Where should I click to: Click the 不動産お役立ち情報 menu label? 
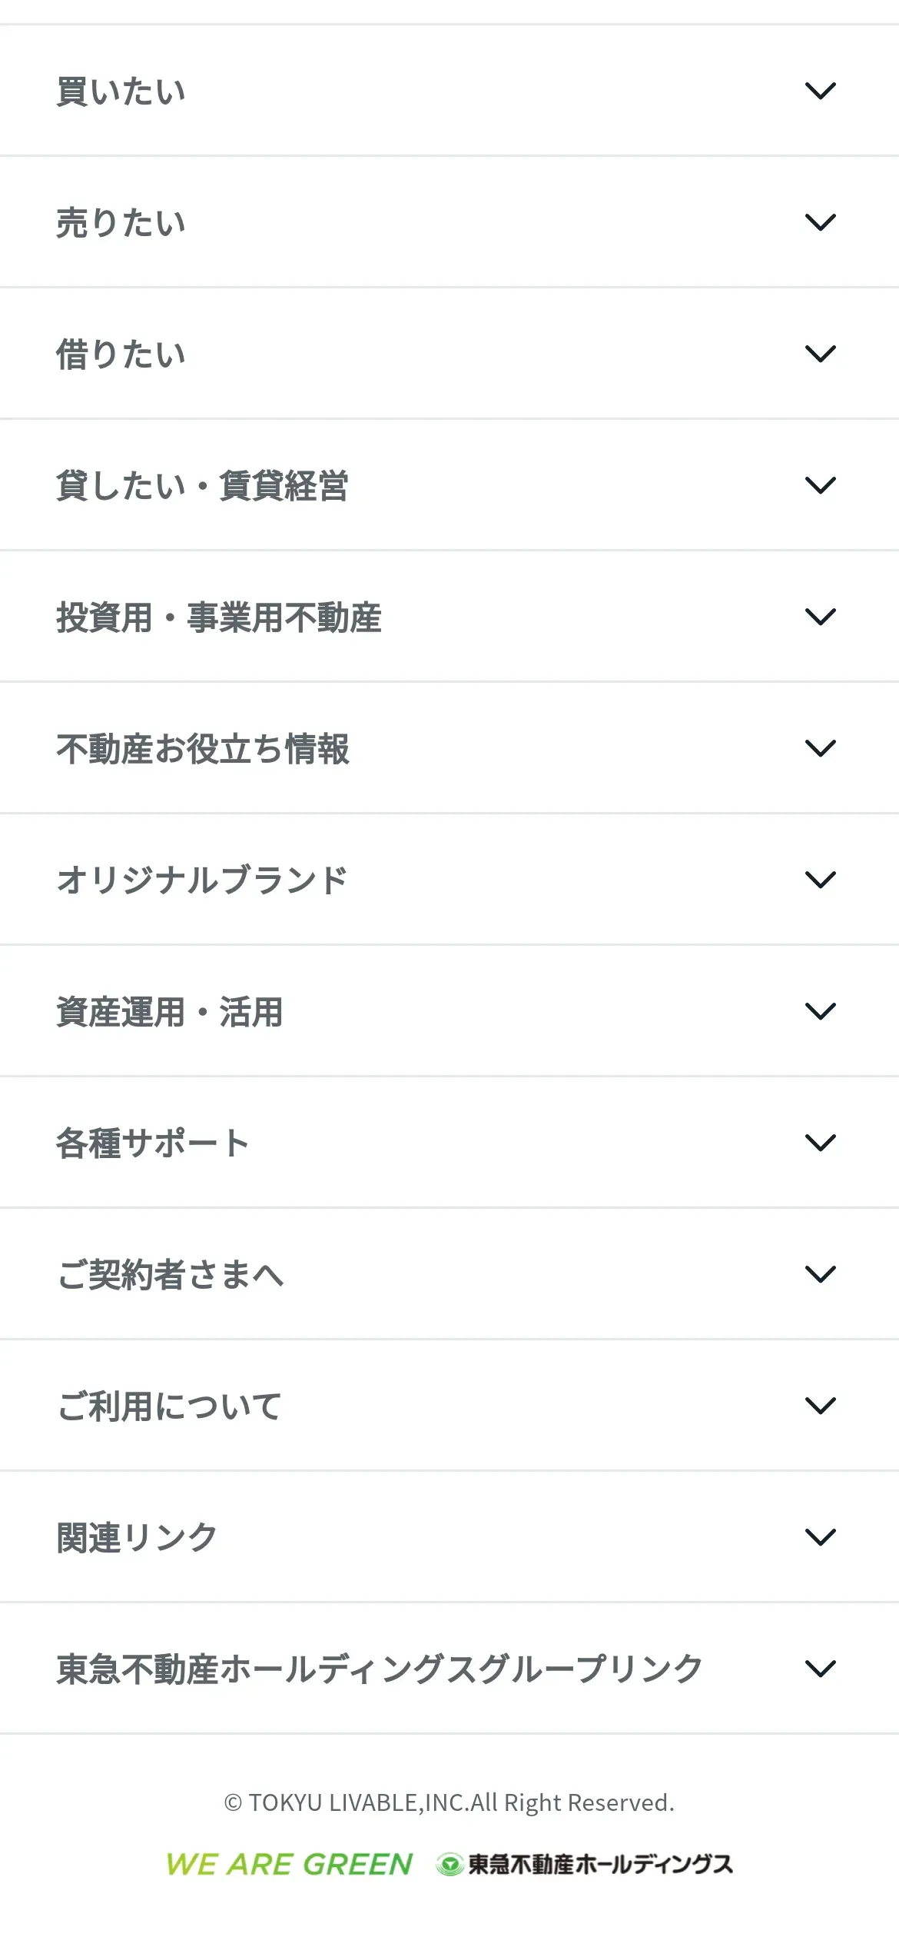point(203,749)
